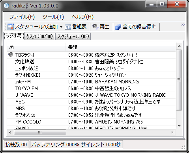Select the ABC station row
This screenshot has width=189, height=153.
click(91, 102)
